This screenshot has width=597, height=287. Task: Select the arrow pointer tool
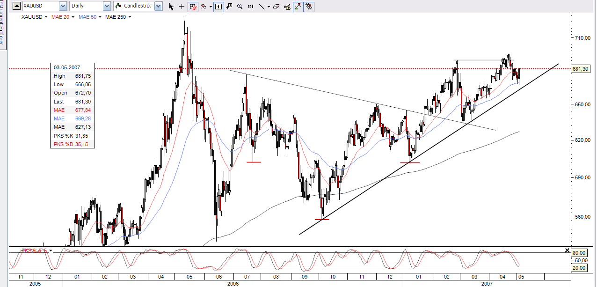tap(171, 7)
